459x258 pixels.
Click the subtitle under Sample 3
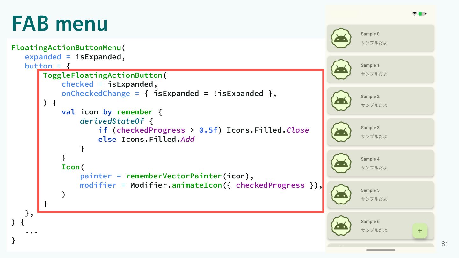tap(374, 136)
